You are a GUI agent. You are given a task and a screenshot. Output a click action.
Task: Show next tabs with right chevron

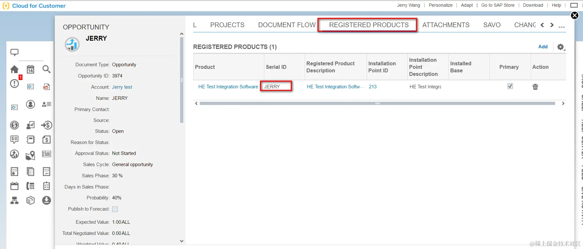552,25
